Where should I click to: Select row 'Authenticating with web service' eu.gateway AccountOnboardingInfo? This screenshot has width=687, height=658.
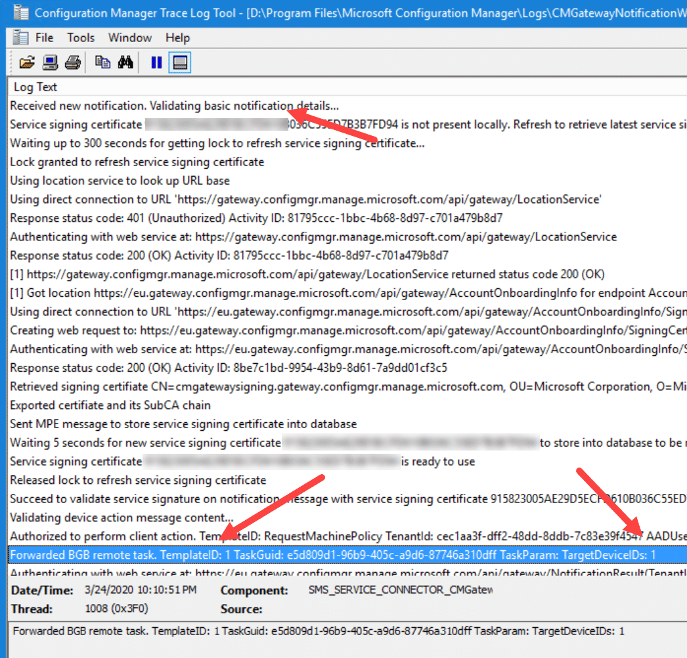(348, 349)
